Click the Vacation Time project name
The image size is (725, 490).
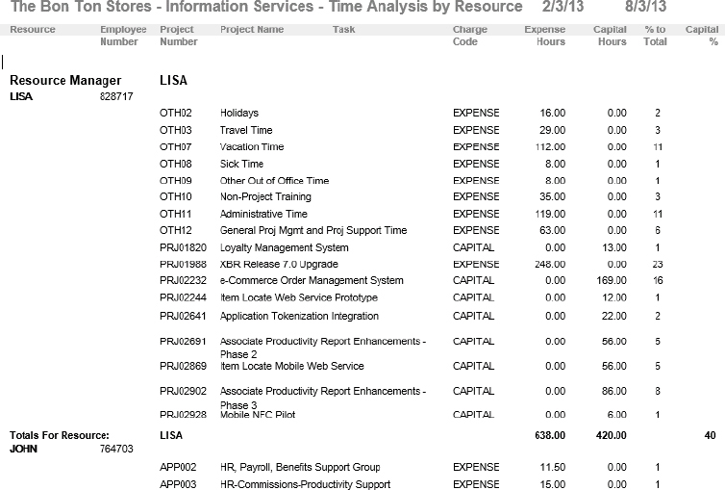(x=252, y=146)
